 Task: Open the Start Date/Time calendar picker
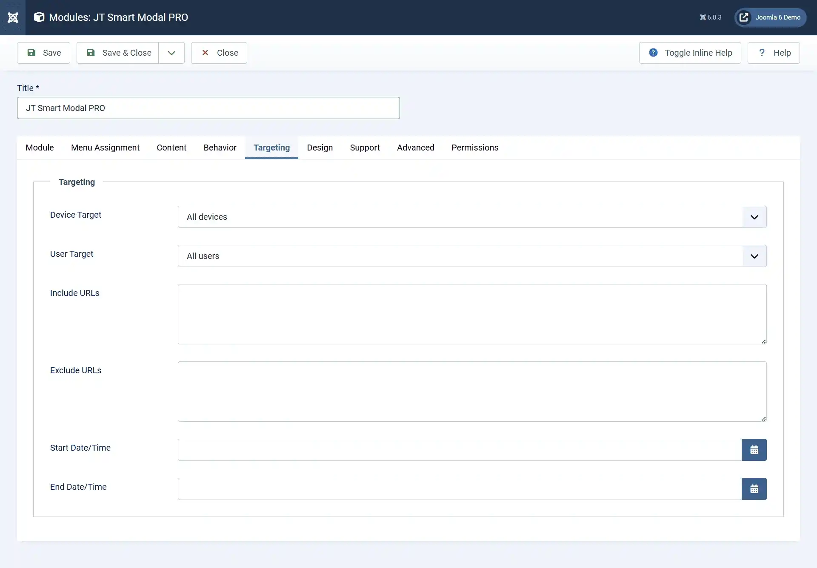pos(754,450)
